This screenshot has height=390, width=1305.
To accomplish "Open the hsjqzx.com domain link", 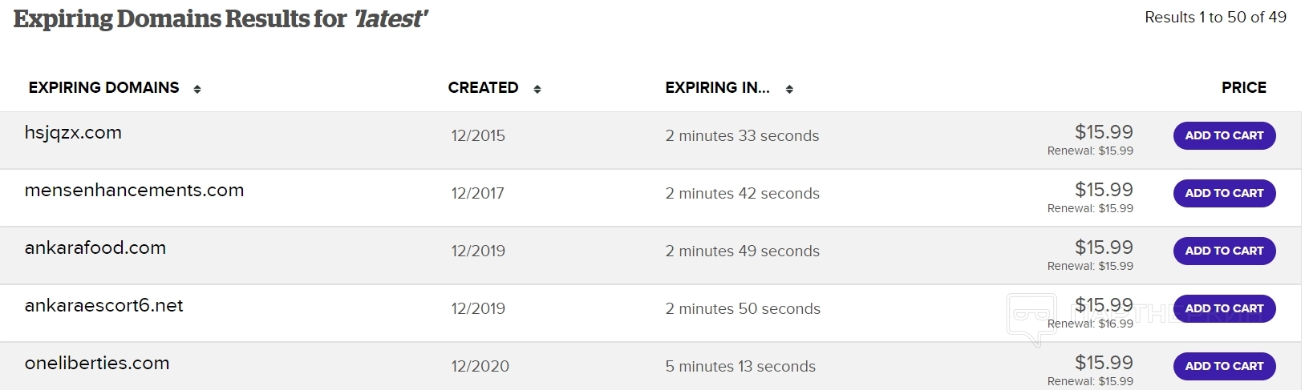I will click(73, 133).
